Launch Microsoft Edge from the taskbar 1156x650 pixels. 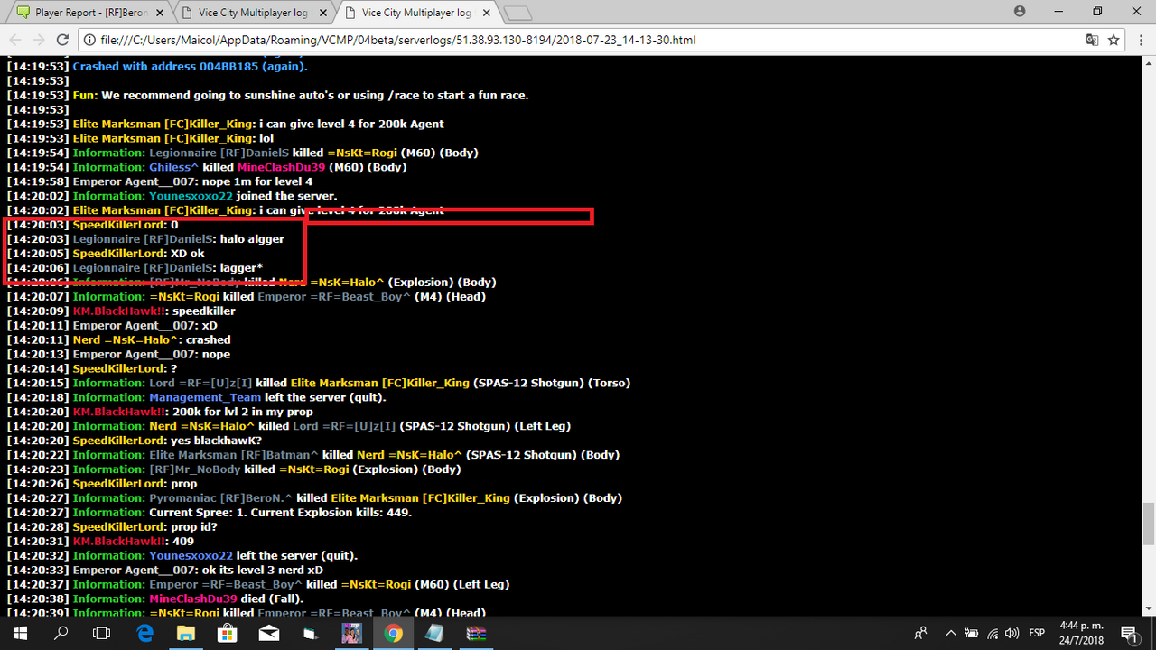144,634
